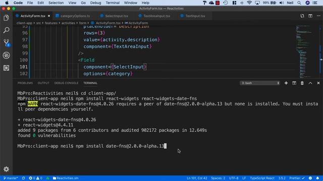The width and height of the screenshot is (323, 181).
Task: Open the OUTPUT panel tab
Action: tap(43, 83)
